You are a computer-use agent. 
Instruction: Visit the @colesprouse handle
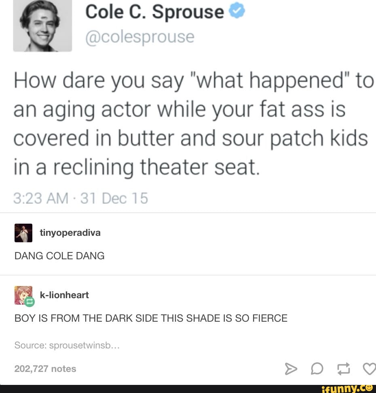tap(140, 37)
